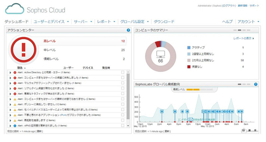Open the レポートの表示 link

tap(244, 38)
